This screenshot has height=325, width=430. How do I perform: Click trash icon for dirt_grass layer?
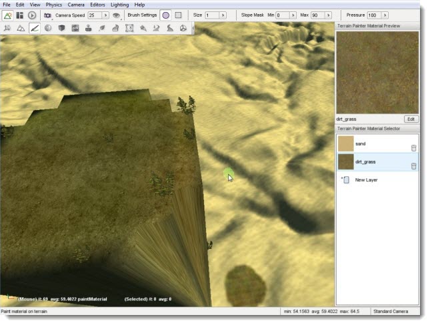coord(413,166)
